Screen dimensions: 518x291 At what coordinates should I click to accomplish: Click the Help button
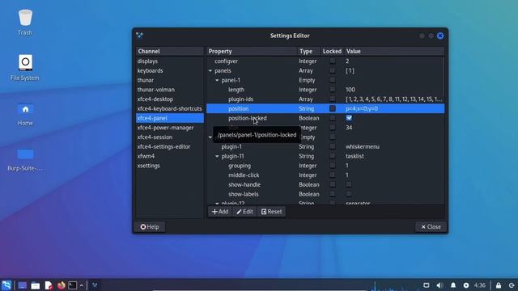tap(150, 226)
